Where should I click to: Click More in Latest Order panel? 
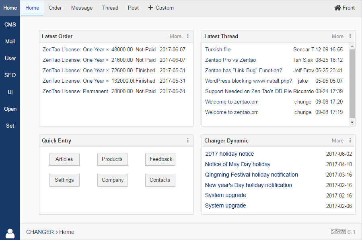pyautogui.click(x=175, y=37)
